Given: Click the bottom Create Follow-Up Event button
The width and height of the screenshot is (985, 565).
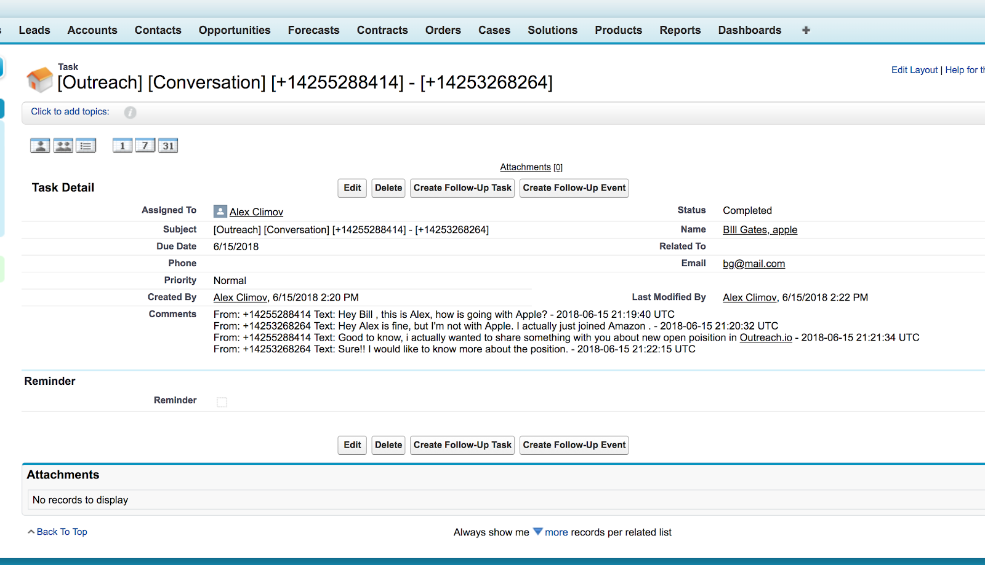Looking at the screenshot, I should click(x=574, y=445).
